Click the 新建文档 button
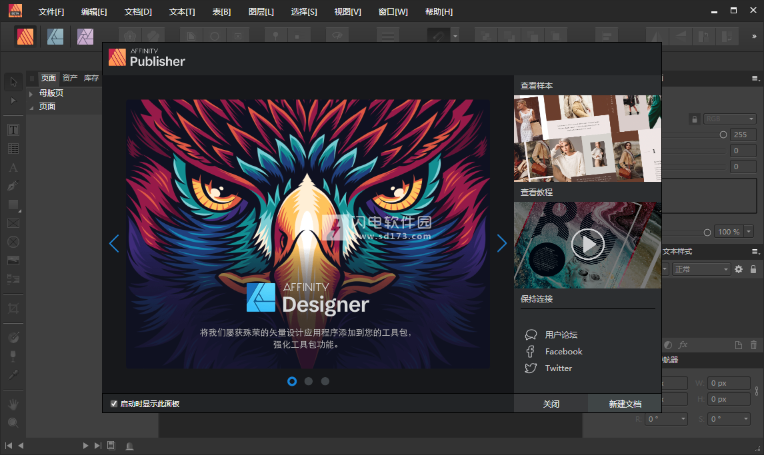Screen dimensions: 764x455 pos(625,403)
